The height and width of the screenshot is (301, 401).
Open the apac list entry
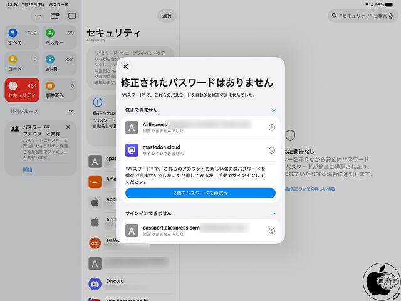102,161
